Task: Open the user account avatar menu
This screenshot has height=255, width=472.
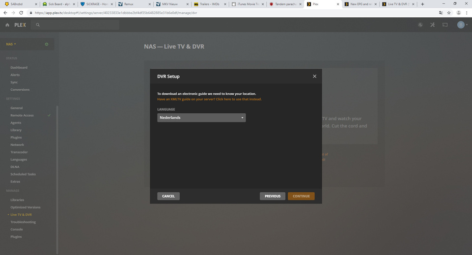Action: (x=462, y=25)
